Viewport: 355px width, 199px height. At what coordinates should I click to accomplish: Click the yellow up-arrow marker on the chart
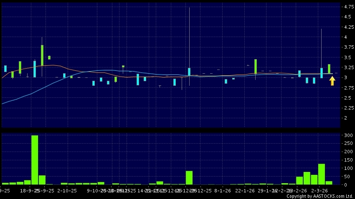332,80
